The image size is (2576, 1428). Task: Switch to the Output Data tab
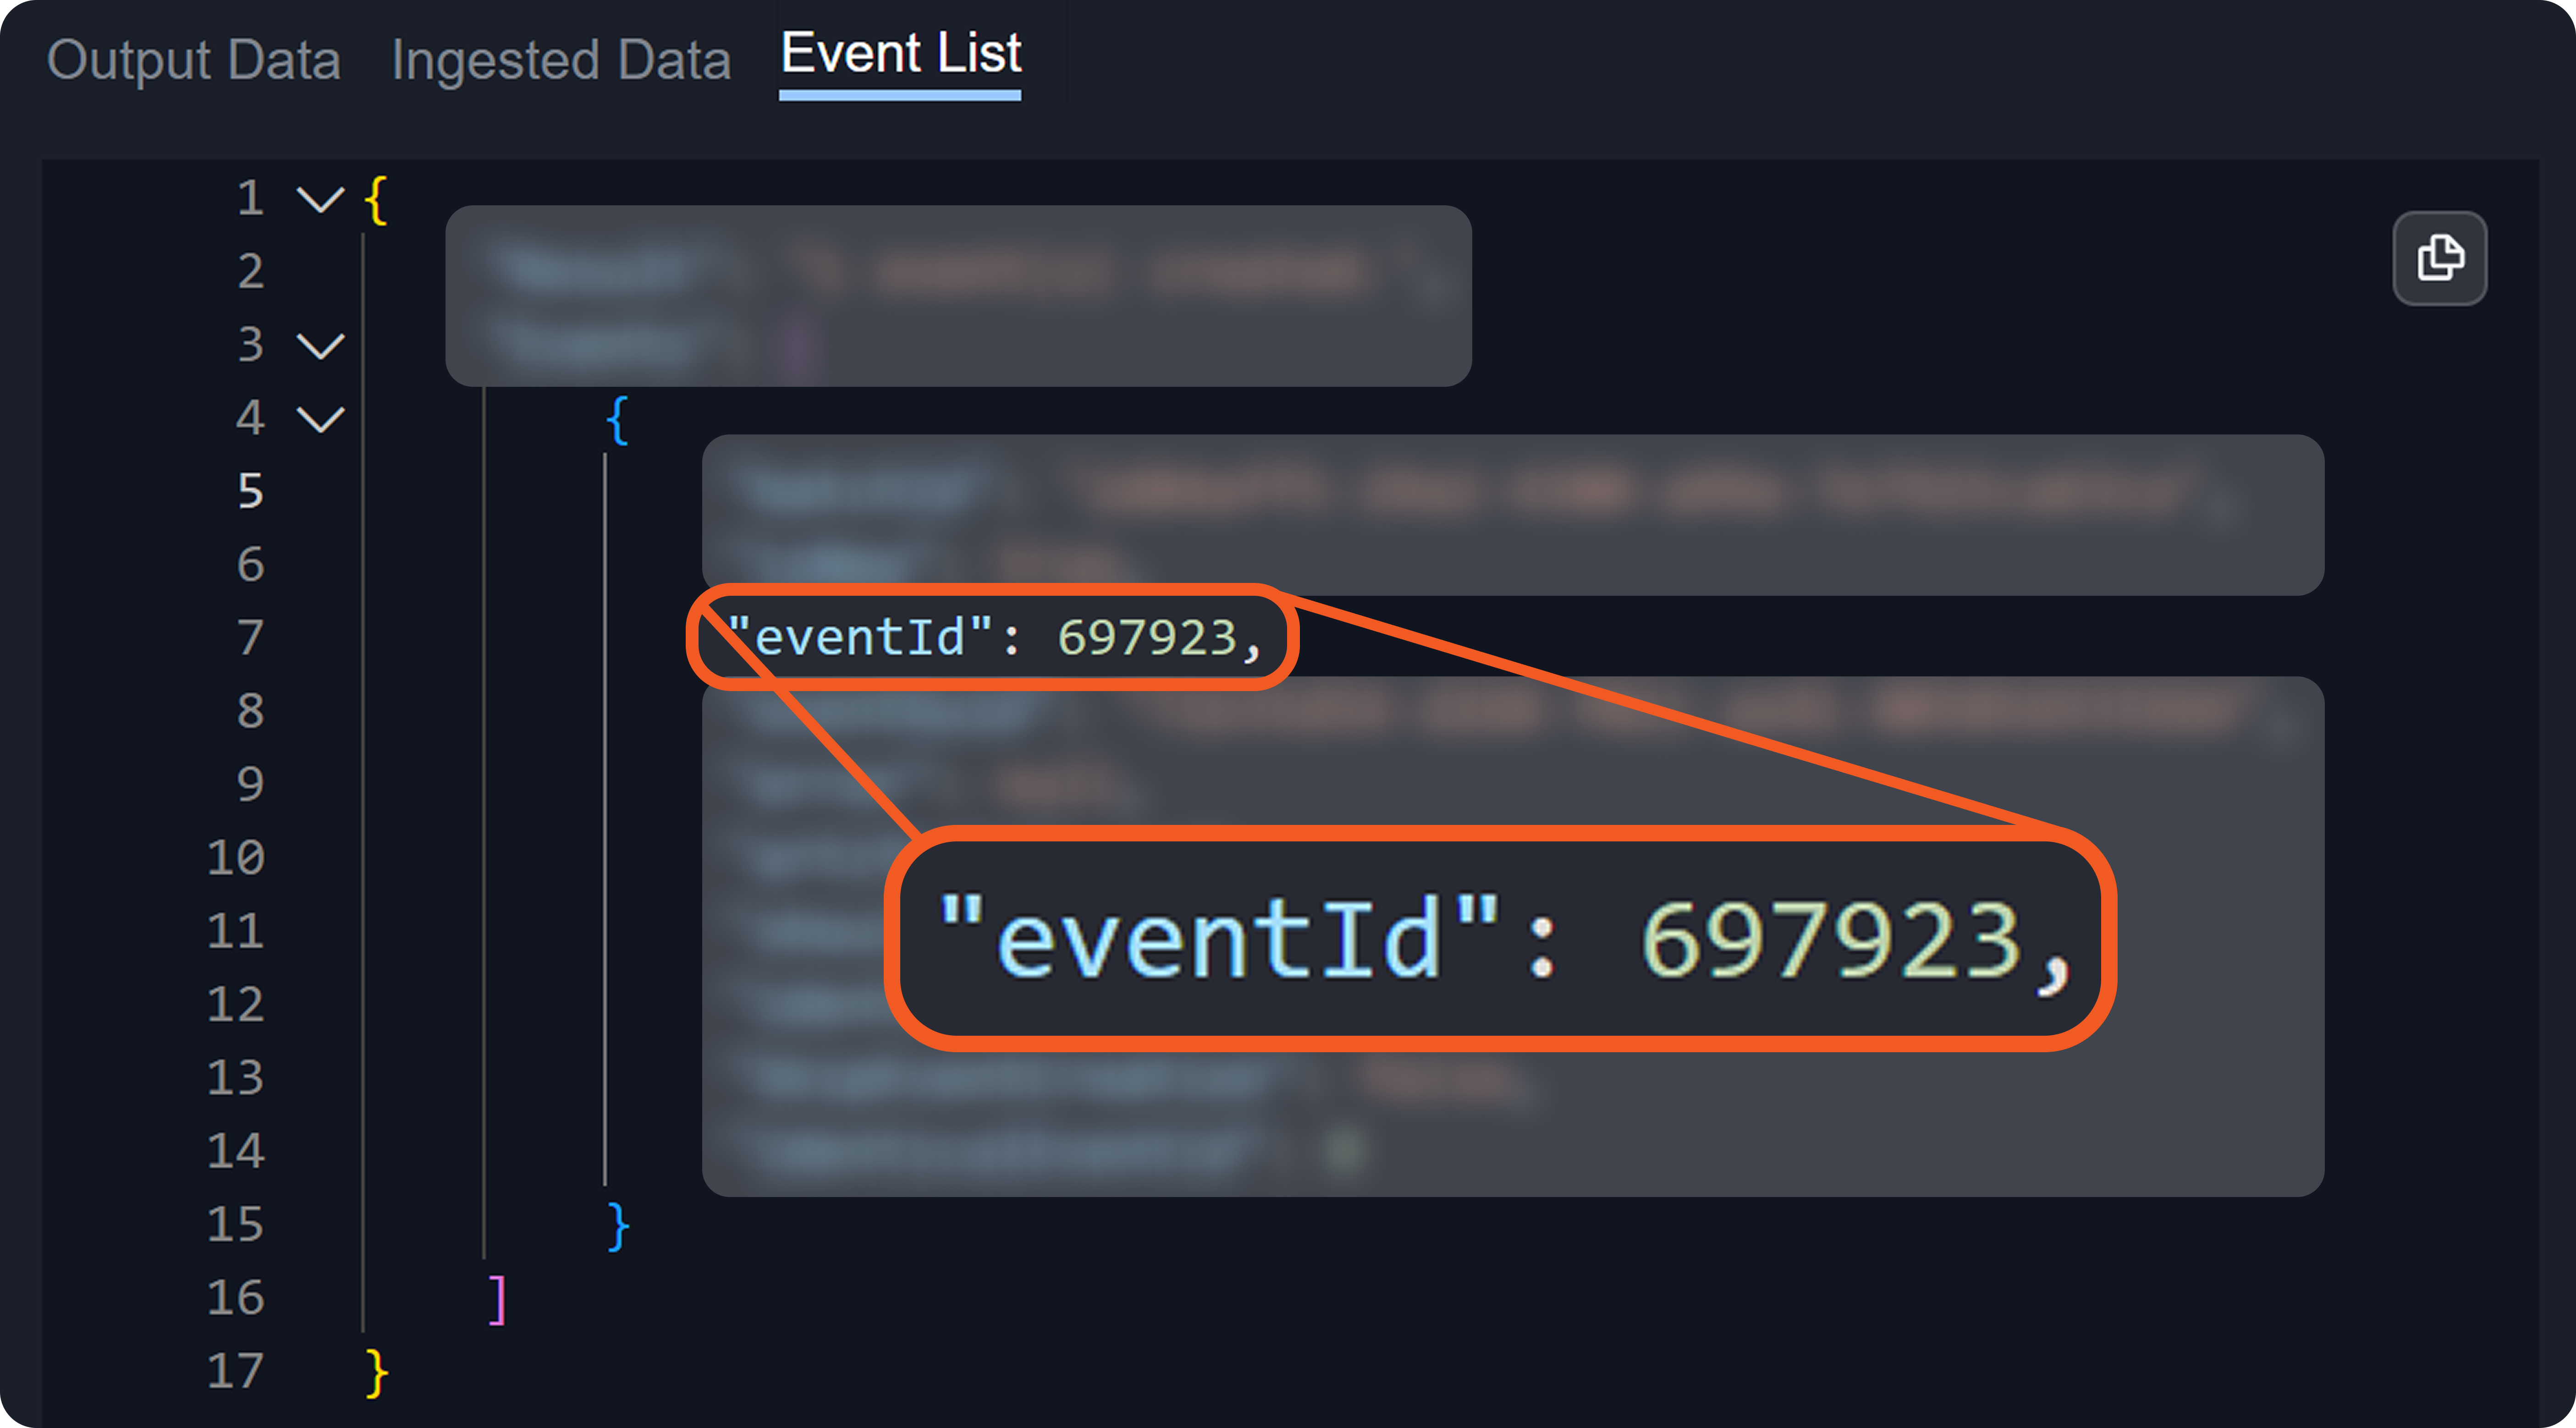pos(193,60)
